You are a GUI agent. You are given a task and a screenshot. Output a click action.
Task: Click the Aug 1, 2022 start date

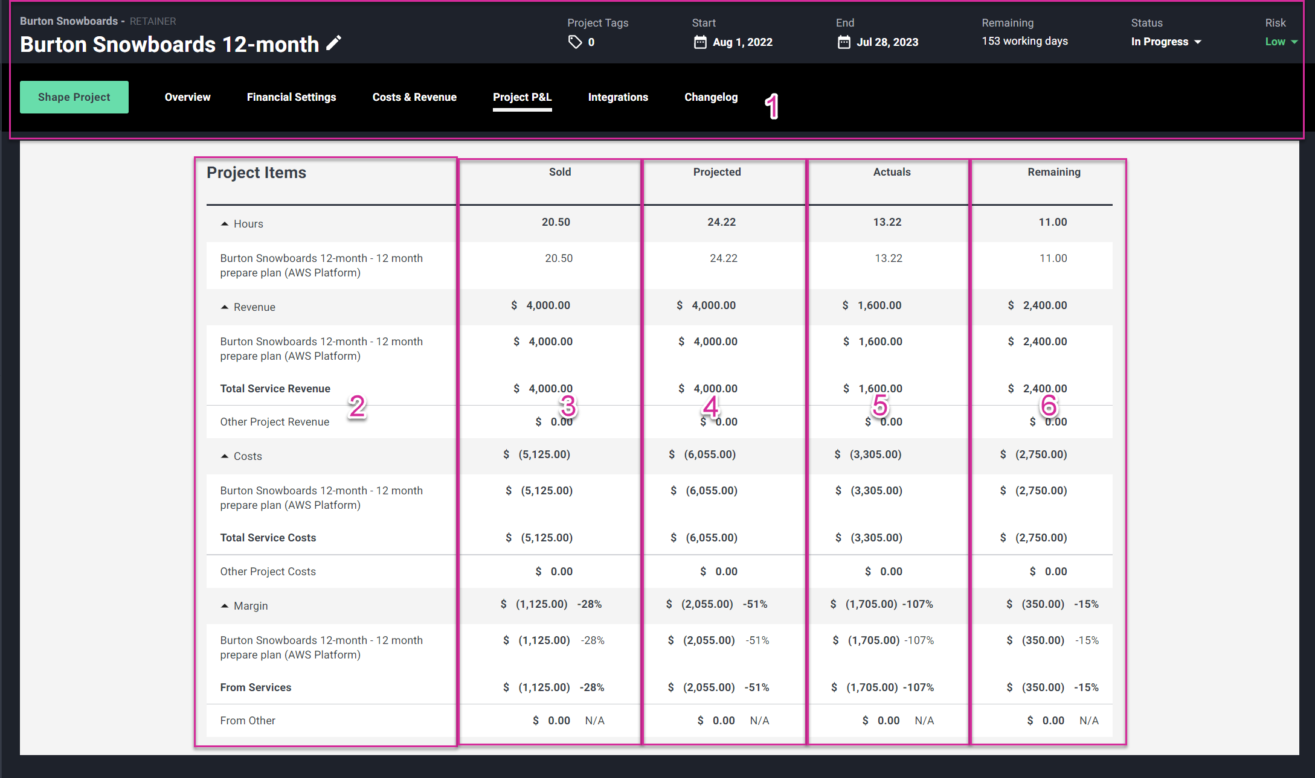(742, 42)
